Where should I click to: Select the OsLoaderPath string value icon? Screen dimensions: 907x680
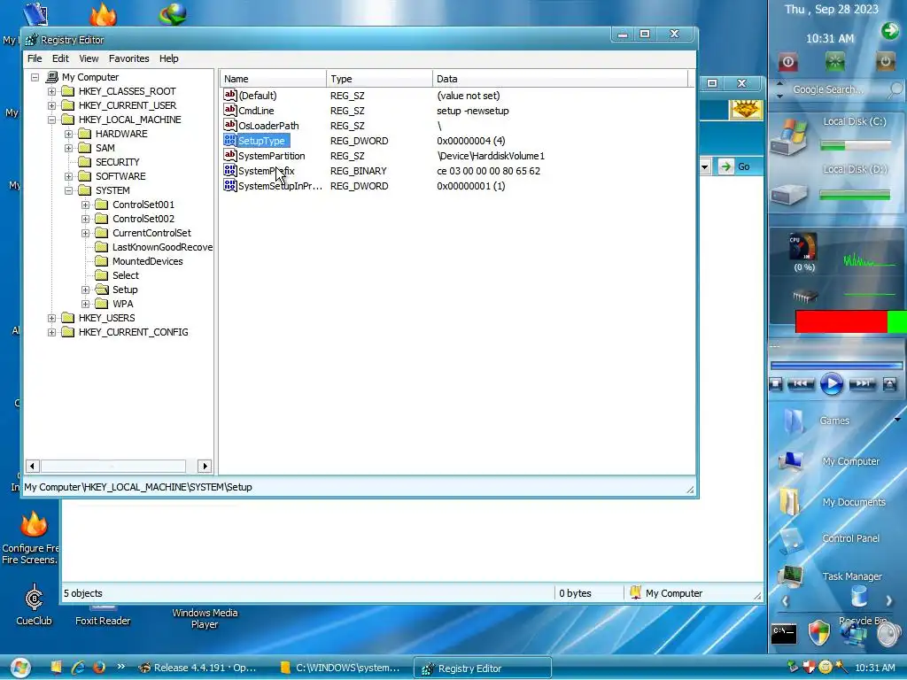point(229,125)
